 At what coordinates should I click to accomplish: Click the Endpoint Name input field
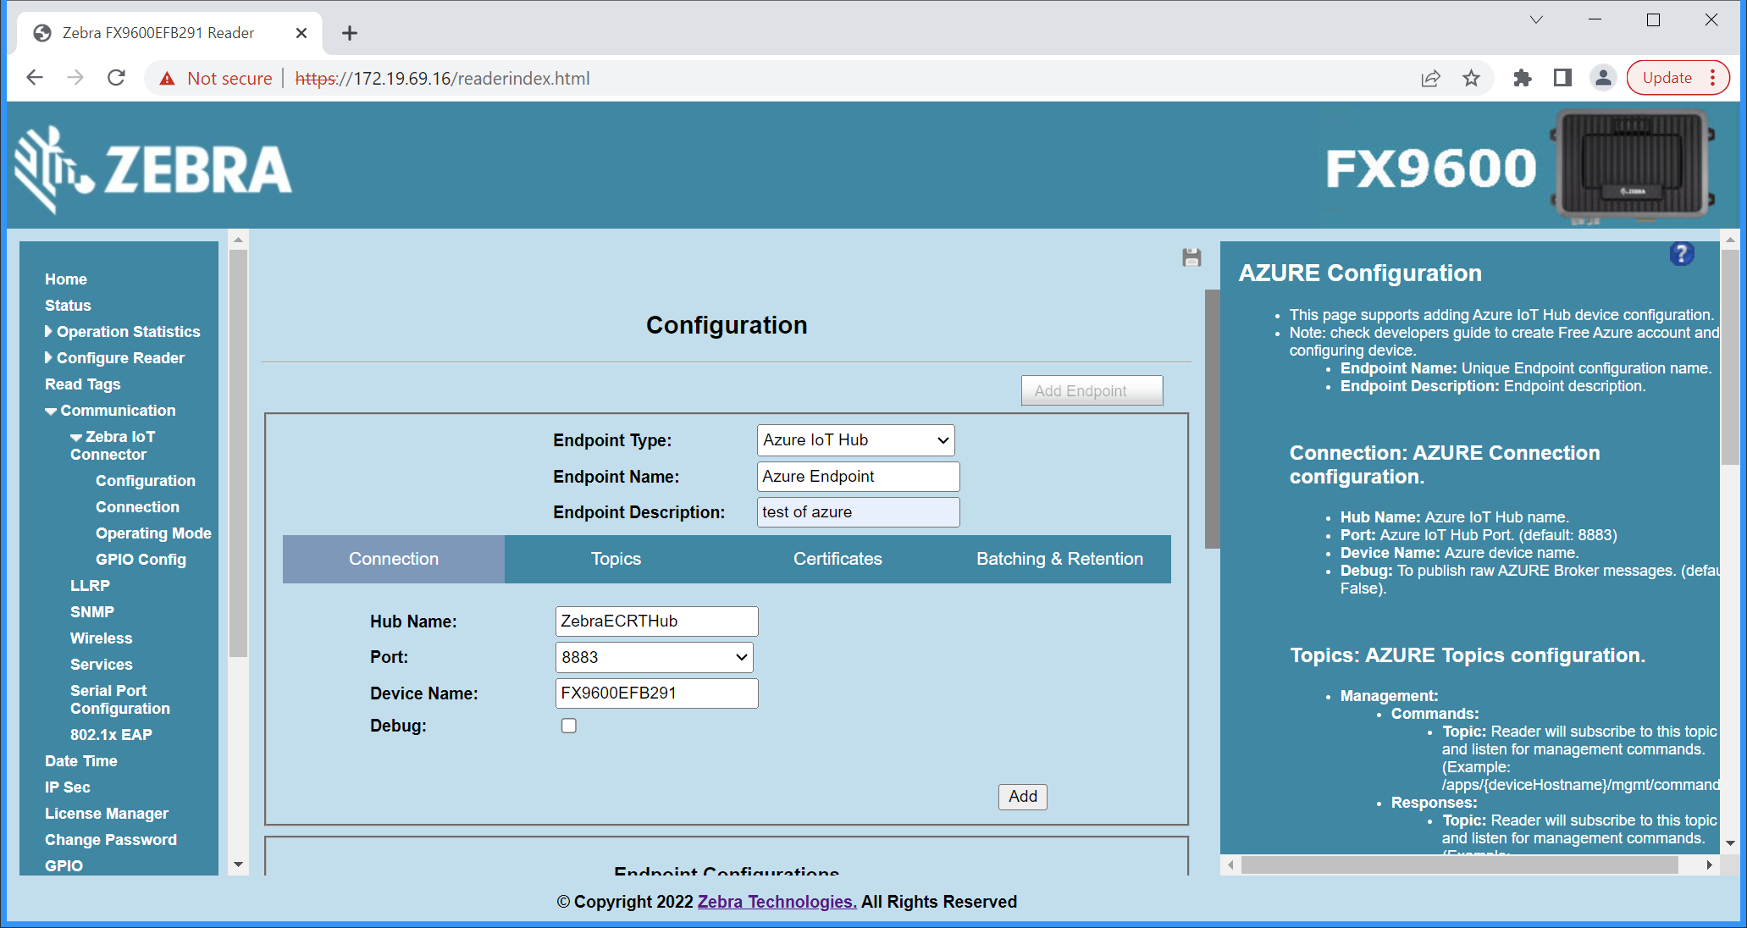point(858,477)
